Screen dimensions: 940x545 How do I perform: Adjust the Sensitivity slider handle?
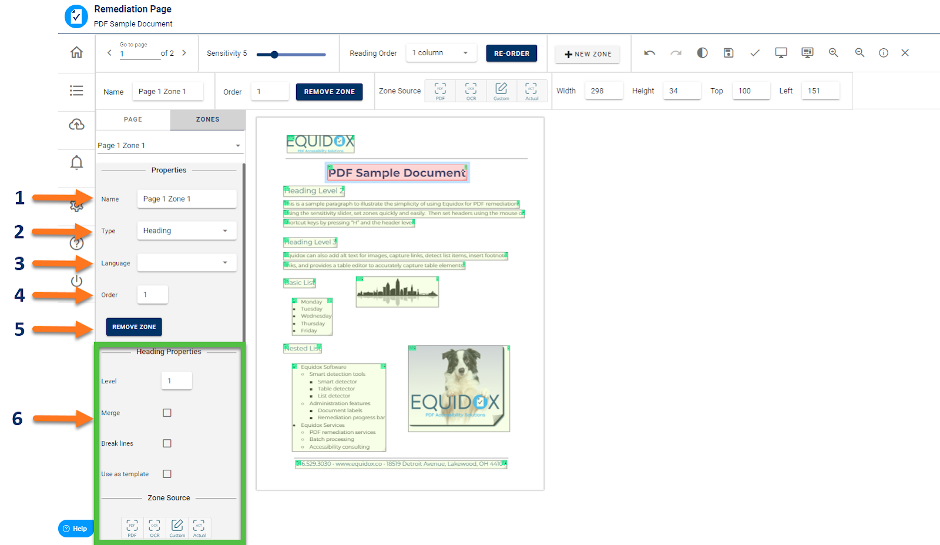click(x=274, y=55)
